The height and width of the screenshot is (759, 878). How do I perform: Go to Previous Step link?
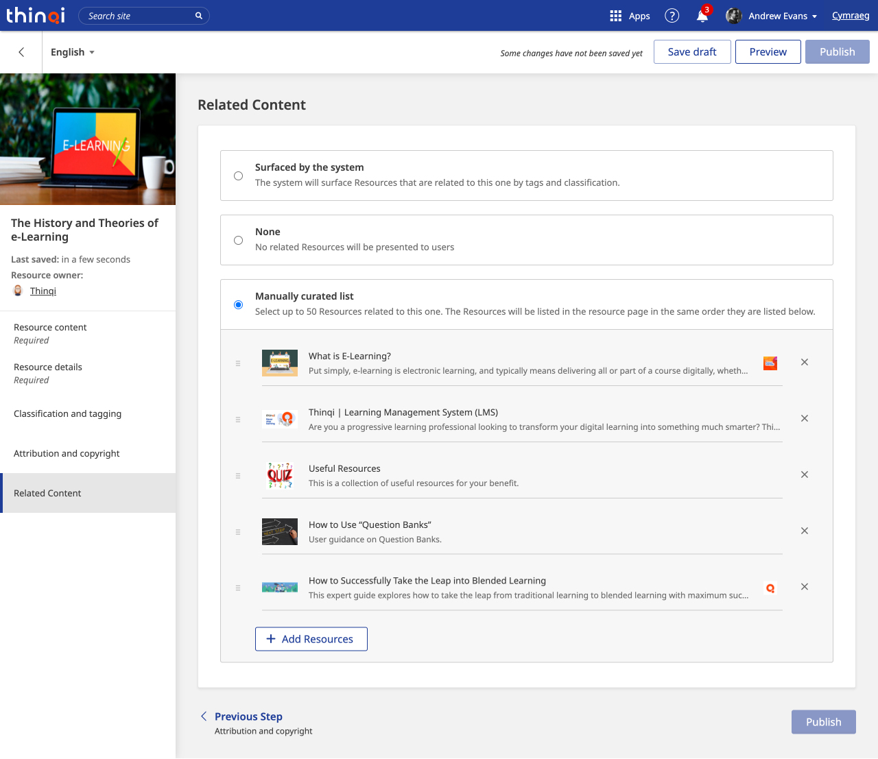pyautogui.click(x=248, y=716)
